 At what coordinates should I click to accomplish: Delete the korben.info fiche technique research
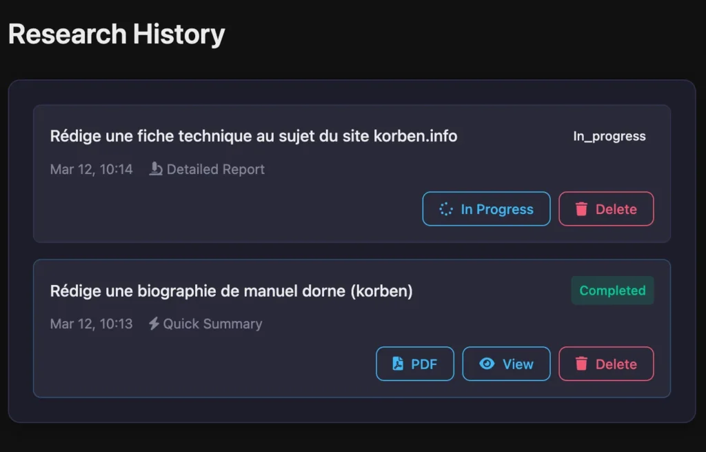pyautogui.click(x=606, y=208)
